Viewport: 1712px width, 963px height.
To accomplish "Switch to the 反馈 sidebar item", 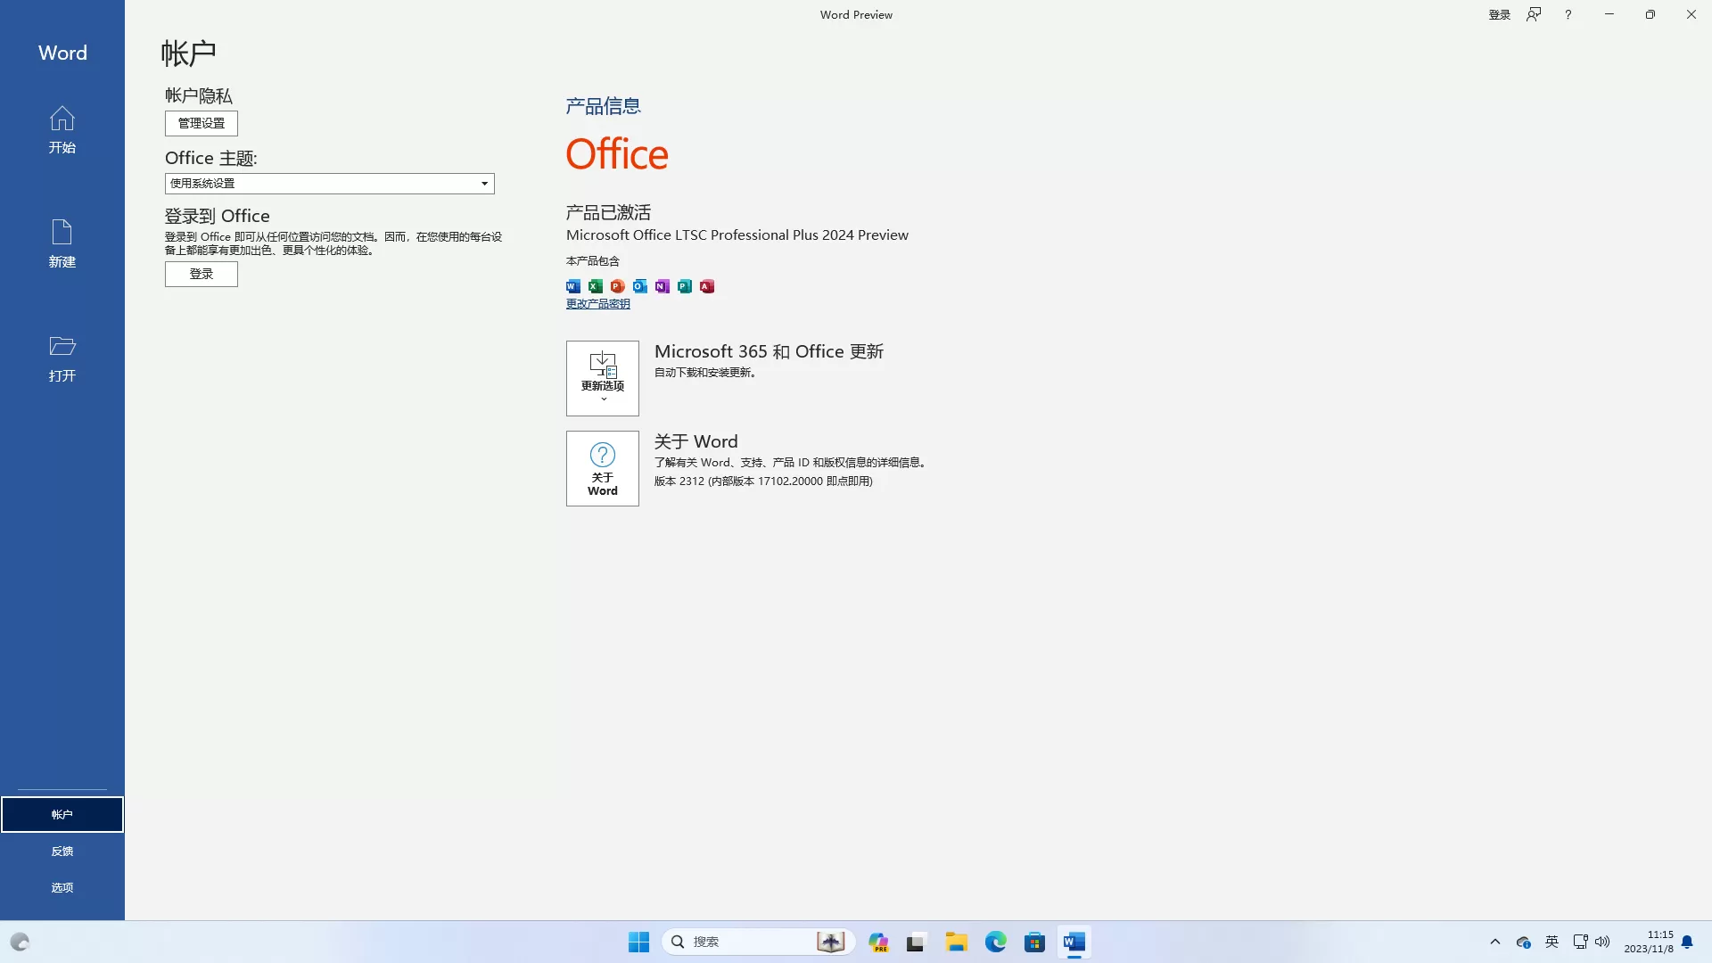I will (62, 851).
